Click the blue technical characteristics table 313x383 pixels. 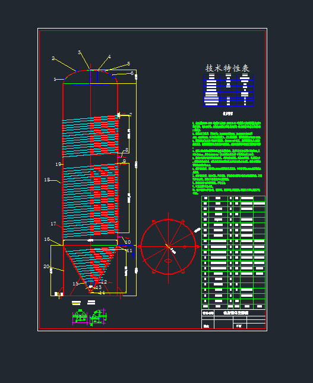228,90
